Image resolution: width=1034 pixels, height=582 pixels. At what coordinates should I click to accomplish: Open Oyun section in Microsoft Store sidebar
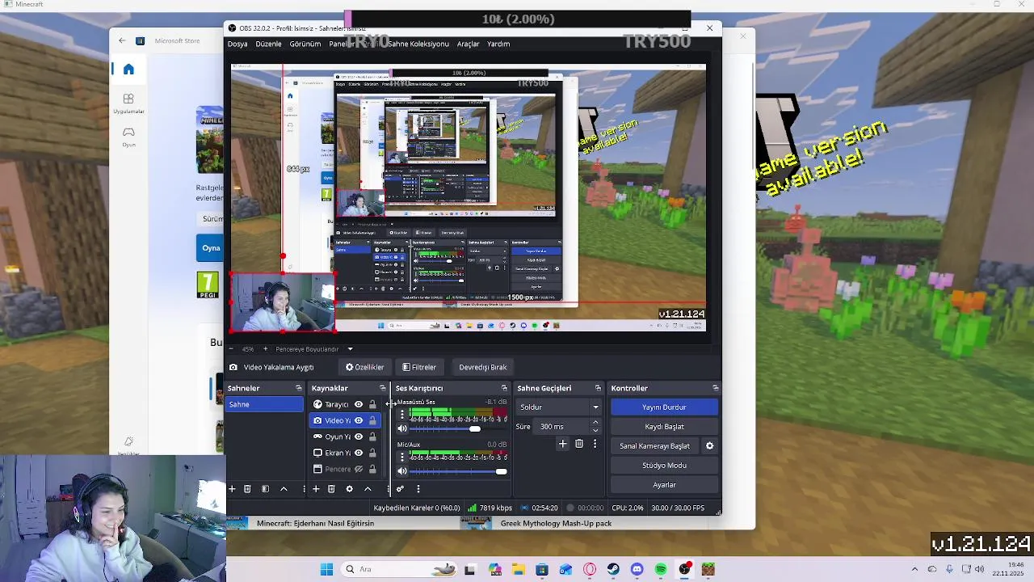[128, 136]
